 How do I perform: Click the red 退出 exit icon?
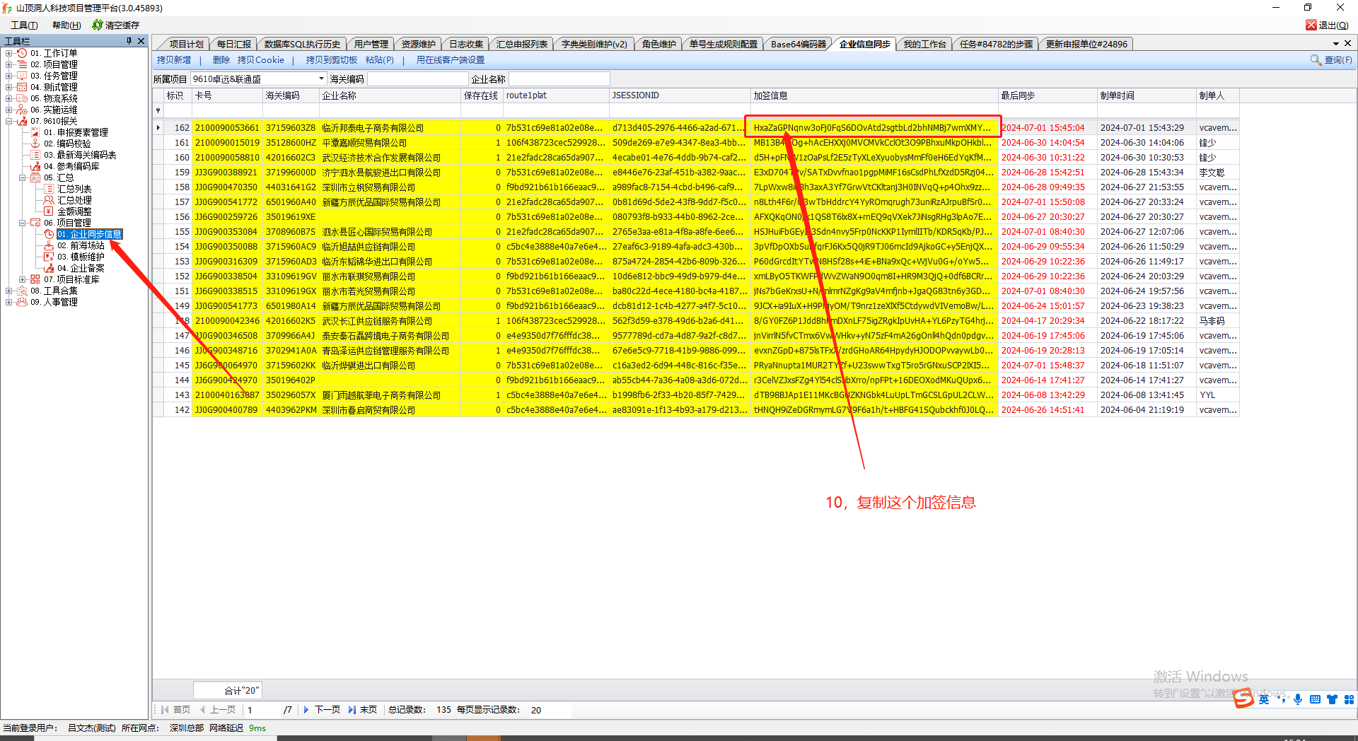1311,25
